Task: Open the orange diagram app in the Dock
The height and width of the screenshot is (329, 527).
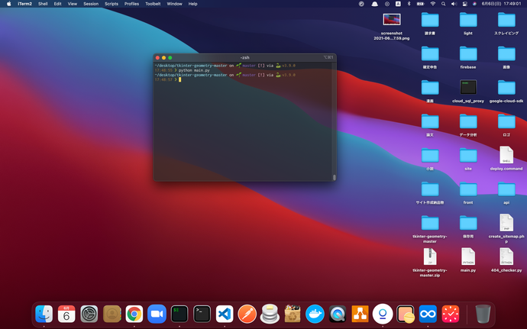Action: [360, 314]
